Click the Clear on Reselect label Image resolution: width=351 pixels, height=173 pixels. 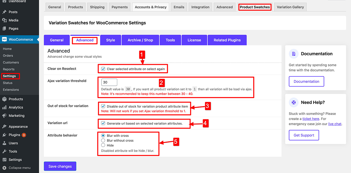click(62, 69)
